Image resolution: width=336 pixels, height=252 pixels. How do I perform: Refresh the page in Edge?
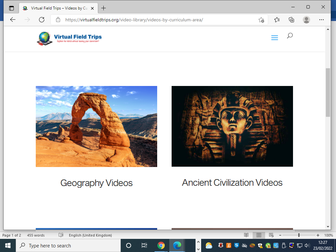(x=42, y=20)
